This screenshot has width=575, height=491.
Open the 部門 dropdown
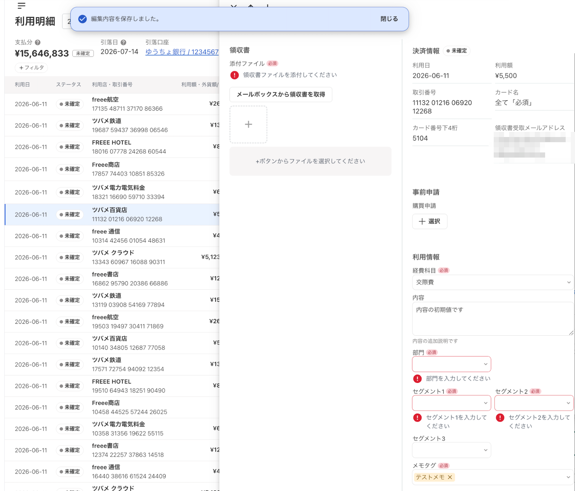tap(451, 364)
